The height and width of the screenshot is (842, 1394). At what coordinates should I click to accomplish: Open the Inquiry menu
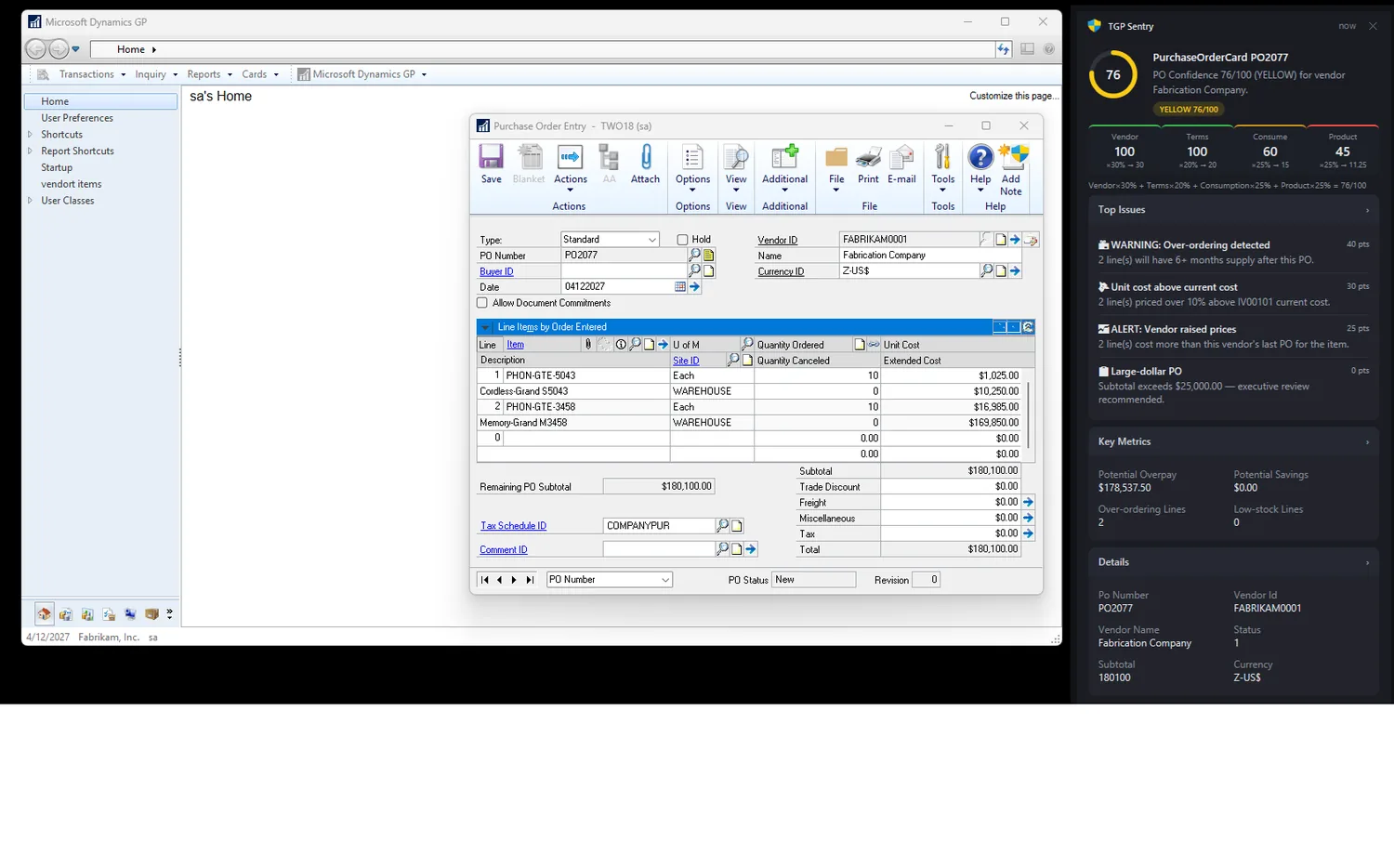pos(156,74)
